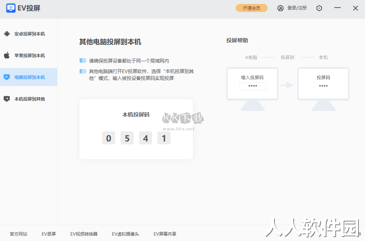Open the EV虚拟摄像头 link
The image size is (365, 241).
[x=125, y=234]
